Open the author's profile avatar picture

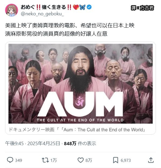(12, 10)
